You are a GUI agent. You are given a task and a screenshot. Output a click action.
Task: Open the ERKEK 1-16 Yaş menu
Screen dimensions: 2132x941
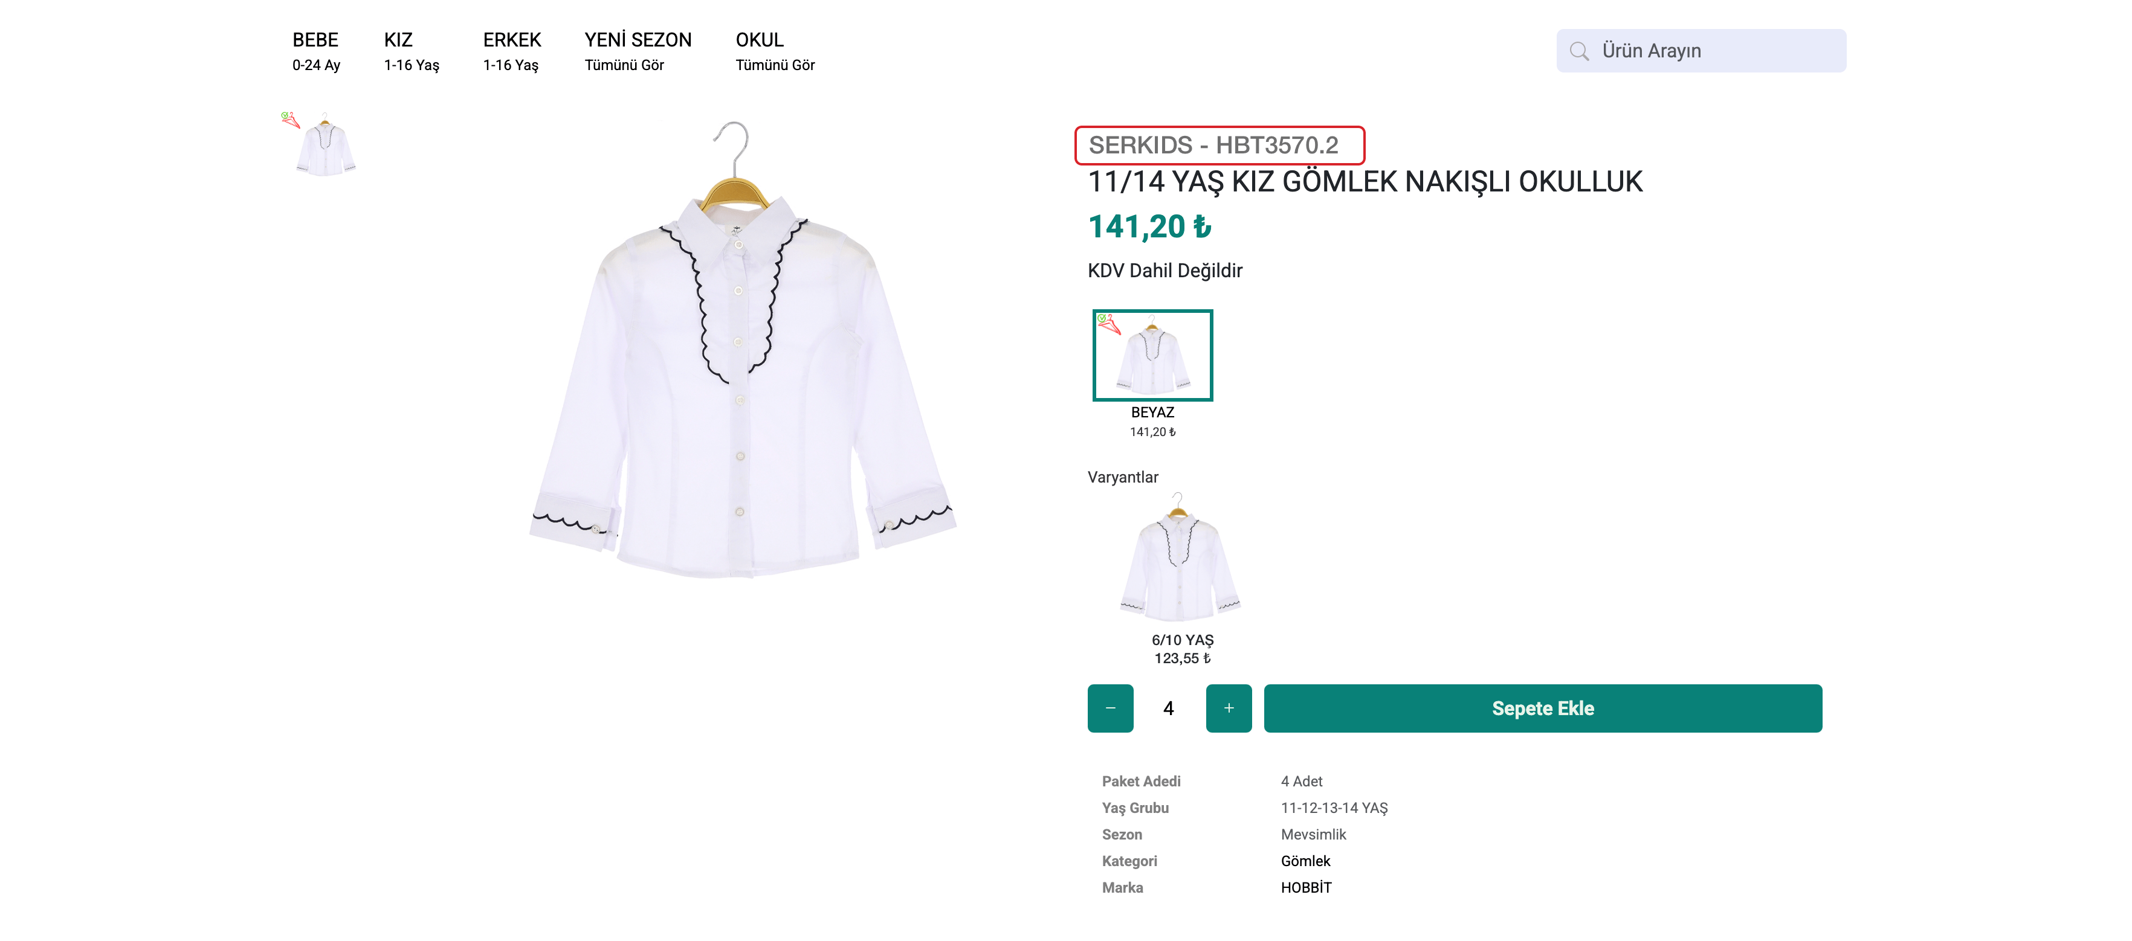[x=511, y=51]
